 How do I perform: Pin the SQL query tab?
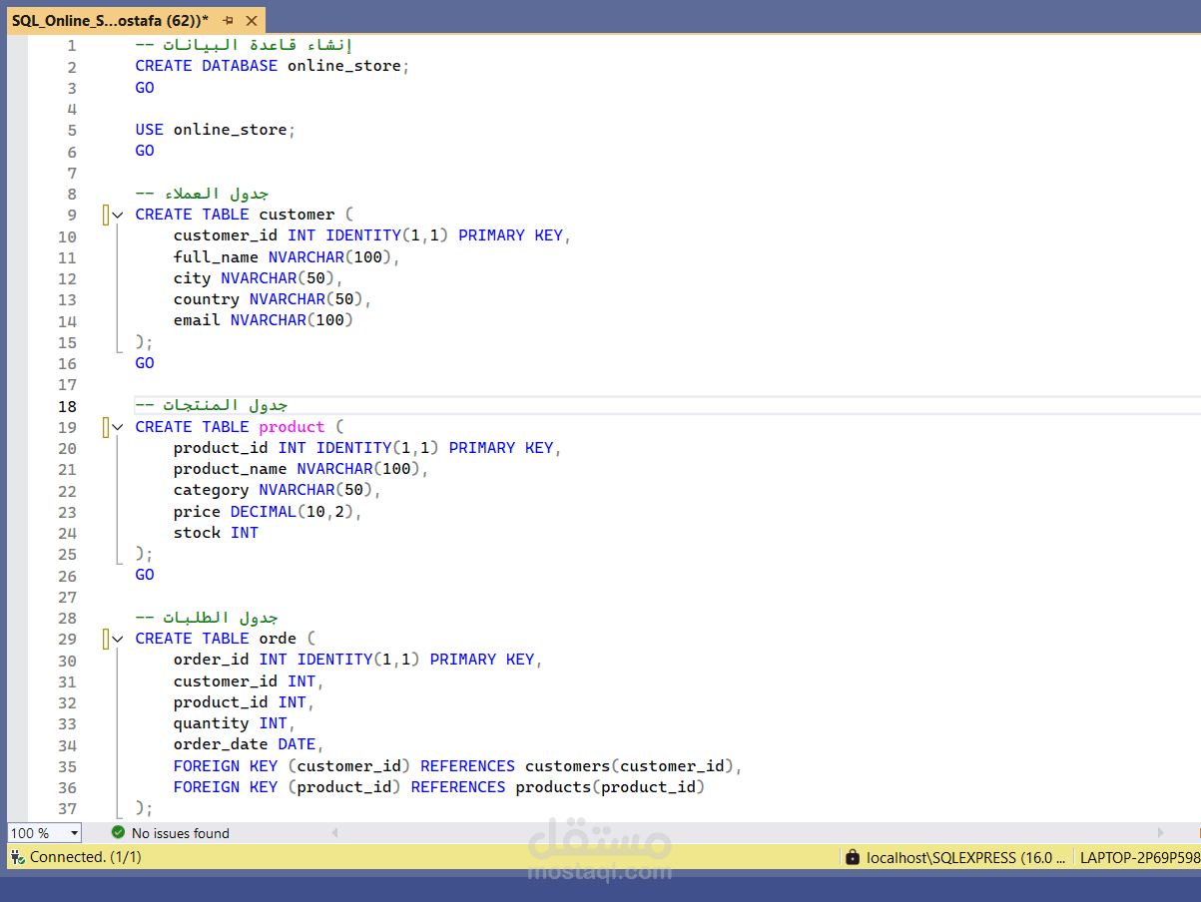click(229, 20)
